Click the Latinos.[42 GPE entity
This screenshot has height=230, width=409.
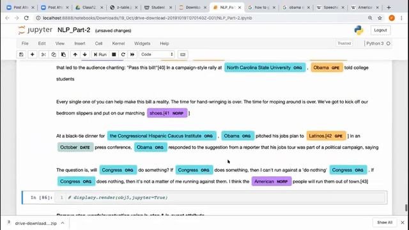click(x=326, y=136)
